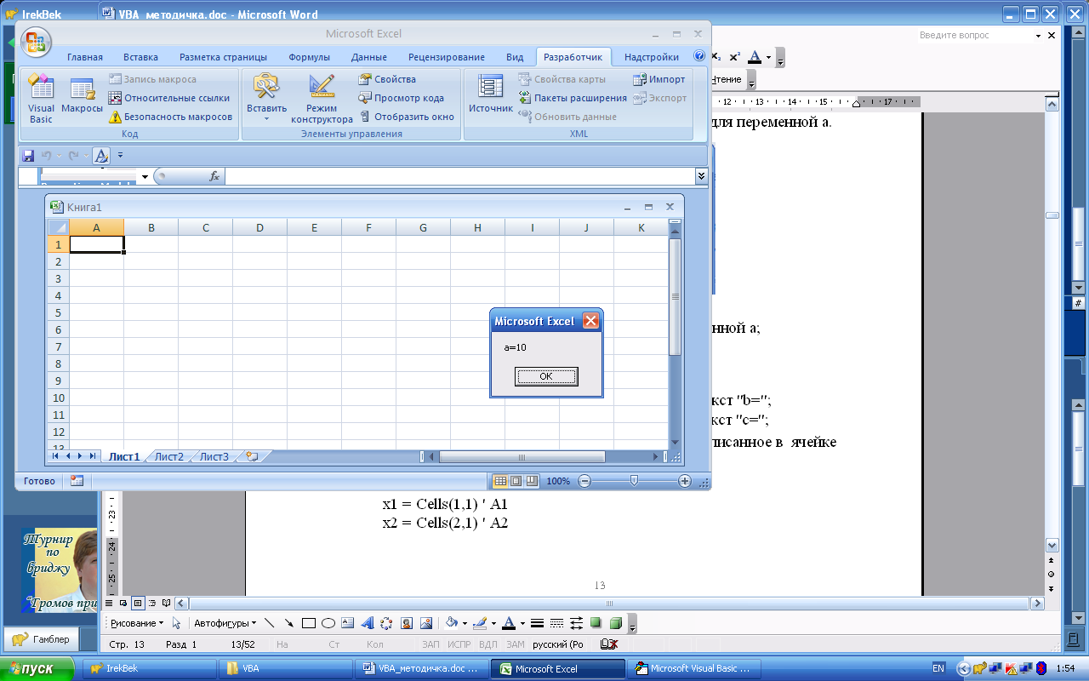Click Пакеты расширения in XML group
Image resolution: width=1089 pixels, height=681 pixels.
click(573, 98)
